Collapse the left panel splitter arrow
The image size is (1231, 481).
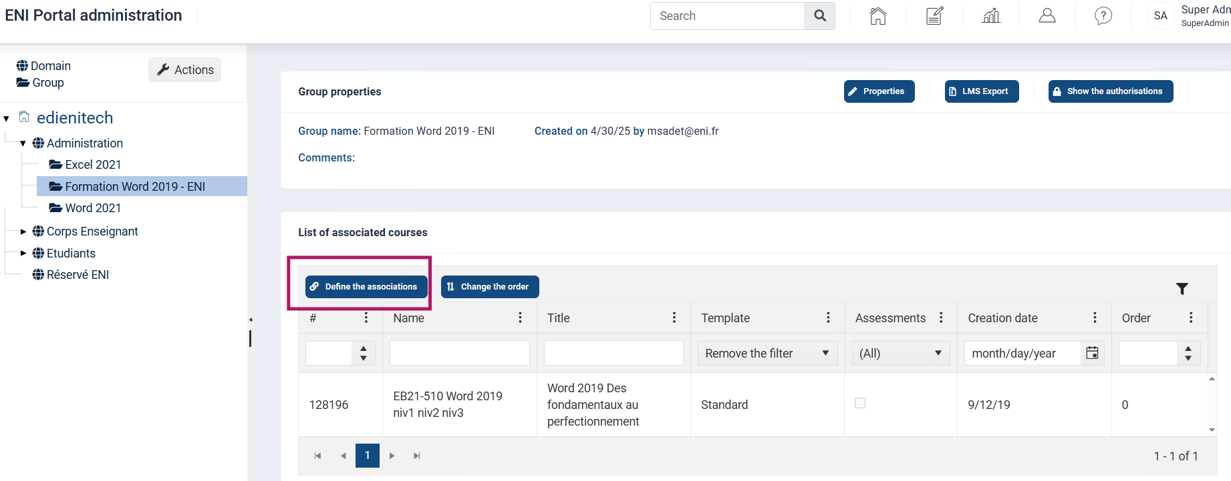[251, 320]
